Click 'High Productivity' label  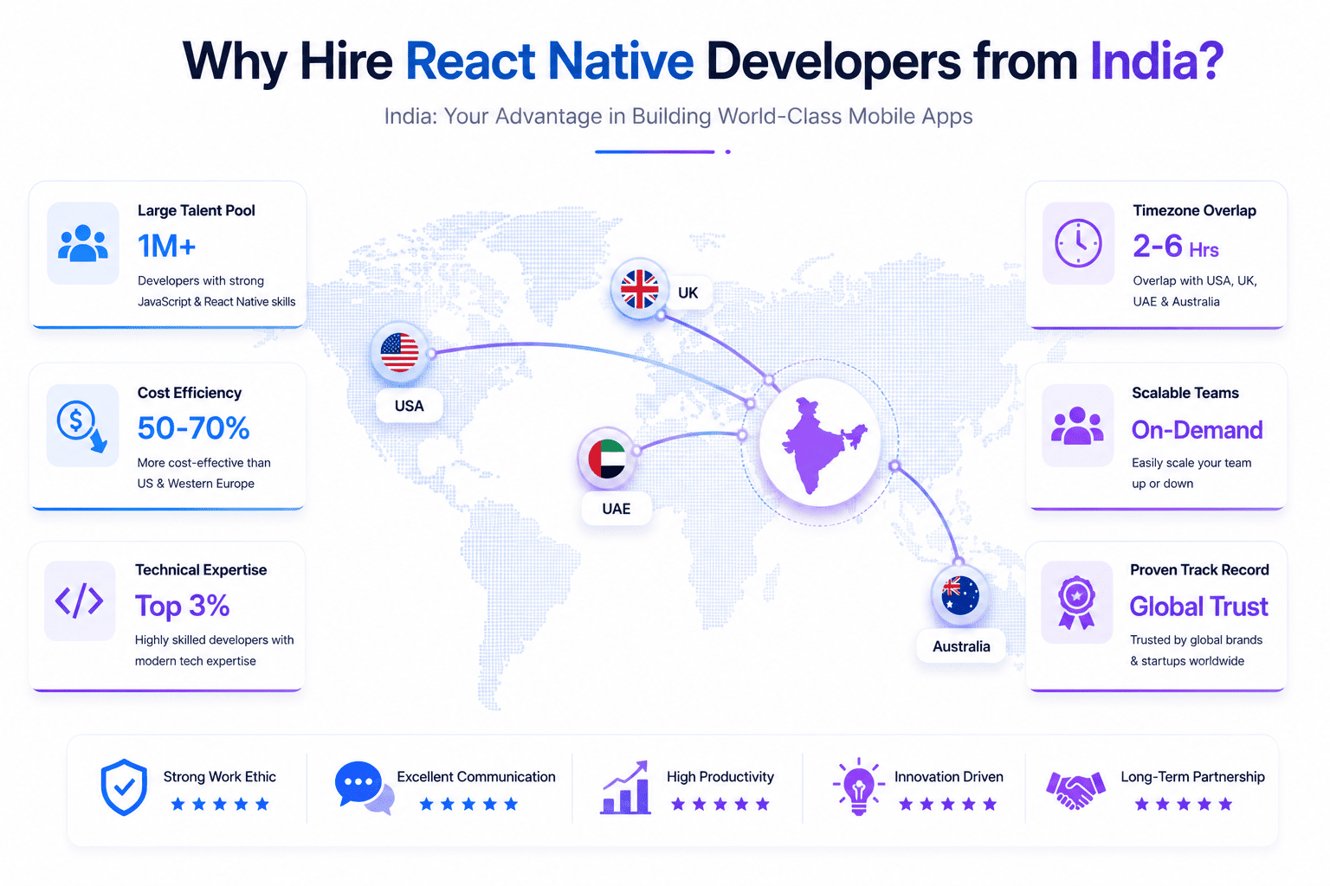[720, 777]
